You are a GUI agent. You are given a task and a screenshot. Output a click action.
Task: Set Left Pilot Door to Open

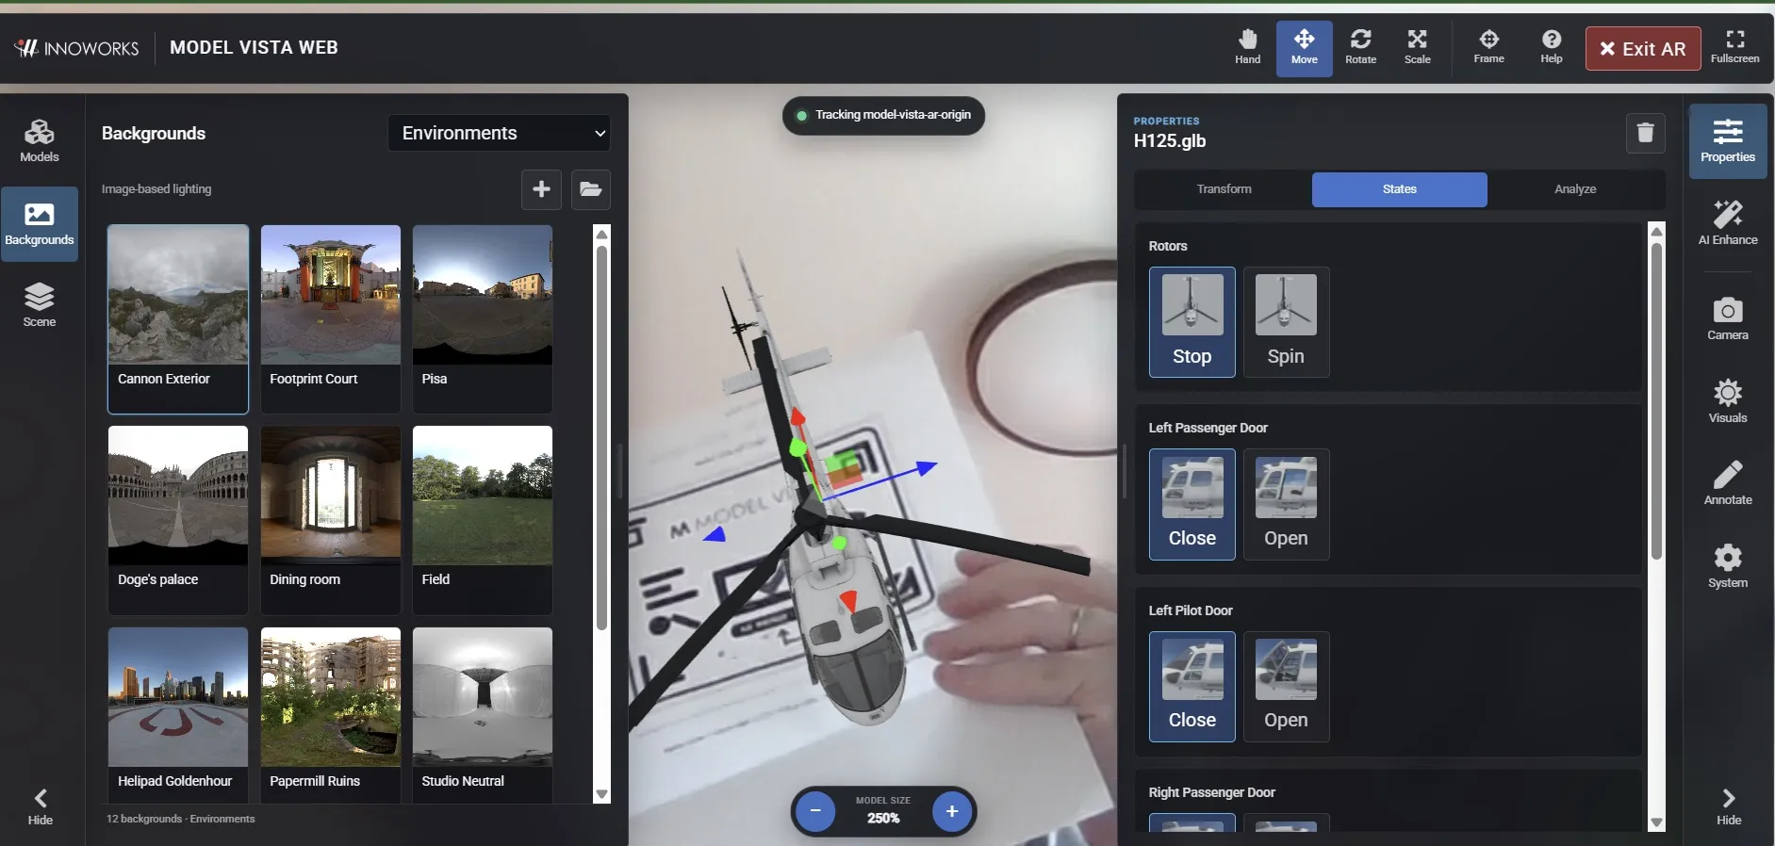(1286, 687)
